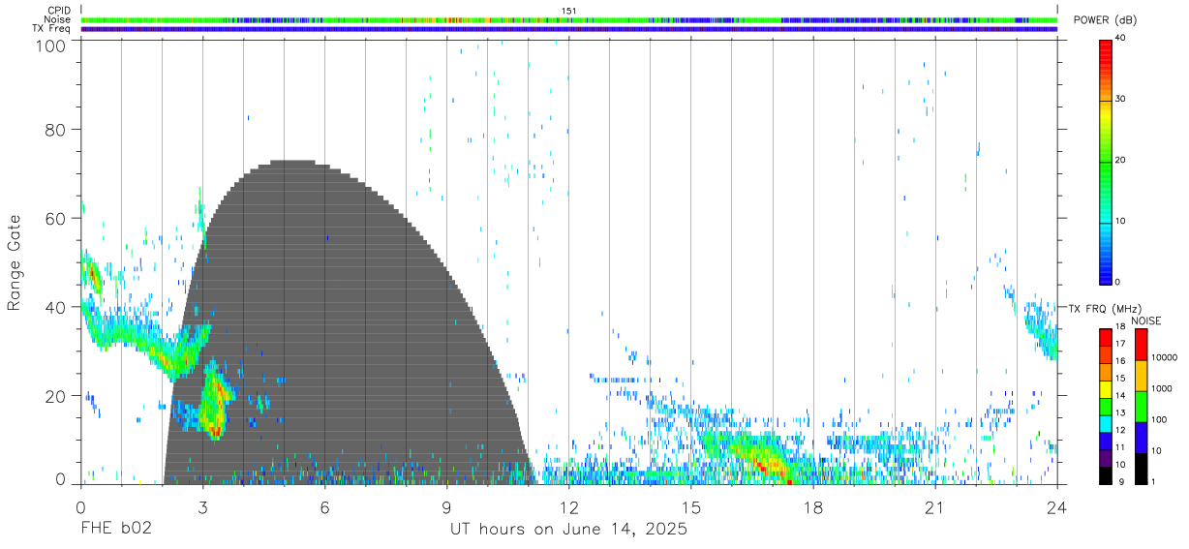Click the POWER (dB) colorbar title

click(x=1106, y=20)
